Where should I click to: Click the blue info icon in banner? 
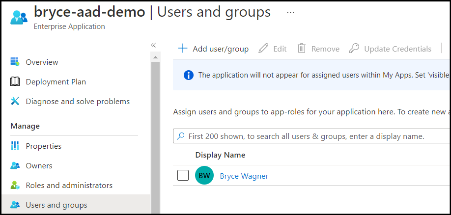coord(188,75)
